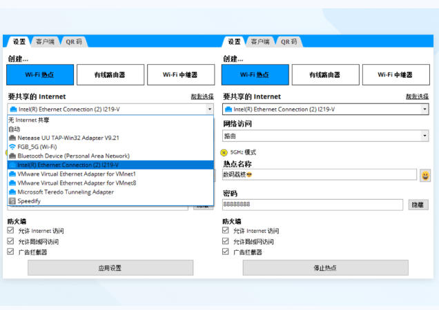This screenshot has height=310, width=439.
Task: Click yellow 5GHz mode indicator icon
Action: coord(224,152)
